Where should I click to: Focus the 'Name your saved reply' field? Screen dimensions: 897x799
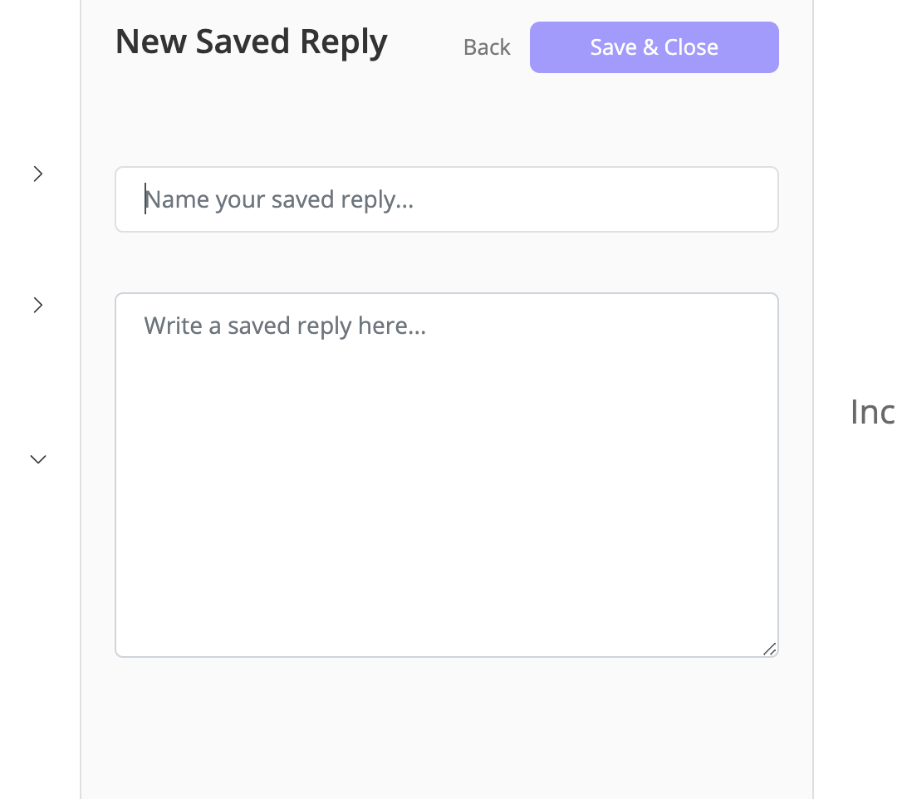(446, 199)
